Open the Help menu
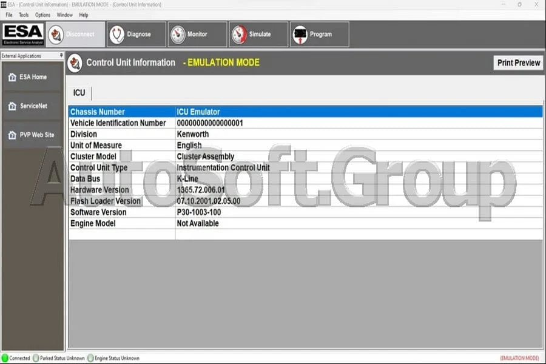546x364 pixels. [x=84, y=15]
